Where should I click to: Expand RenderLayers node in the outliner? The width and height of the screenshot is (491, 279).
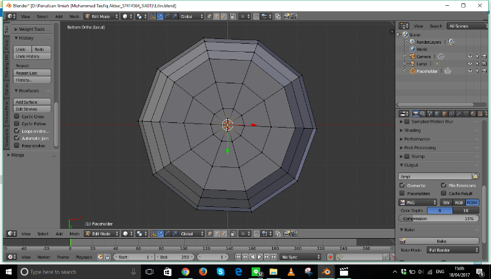tap(407, 41)
